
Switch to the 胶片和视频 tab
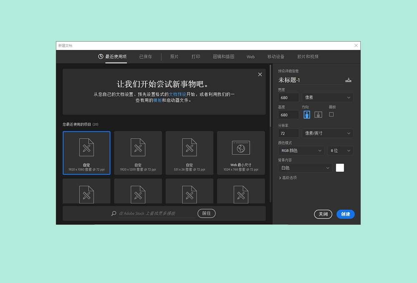[x=307, y=57]
